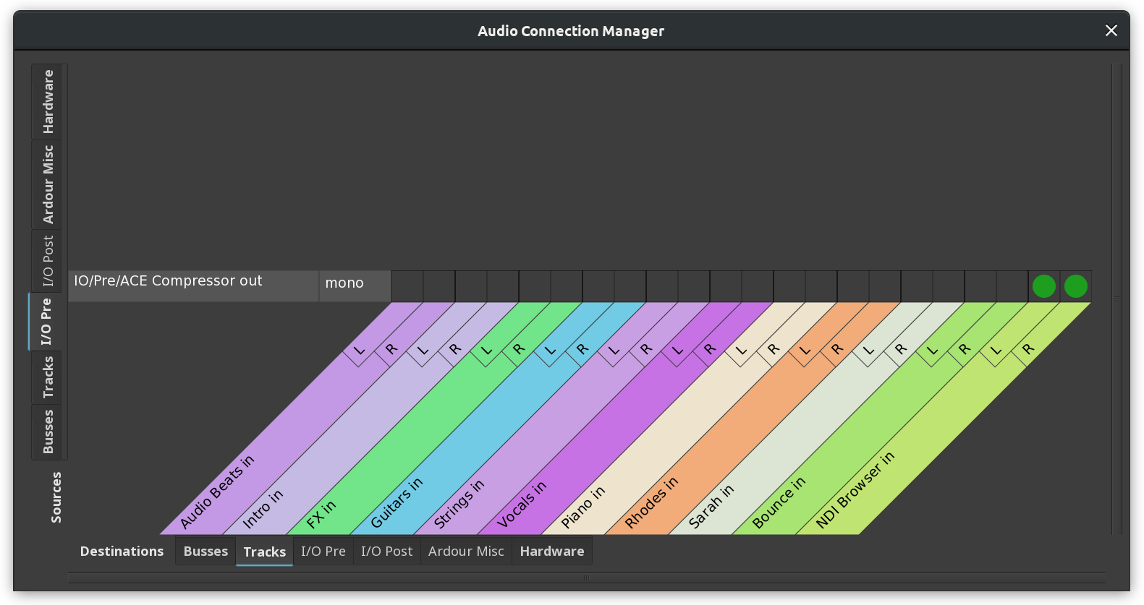Click the L channel label of FX in
The height and width of the screenshot is (605, 1144).
click(487, 351)
